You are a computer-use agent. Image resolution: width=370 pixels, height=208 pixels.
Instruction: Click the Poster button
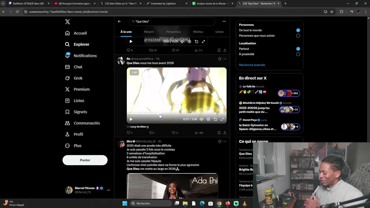coord(85,160)
